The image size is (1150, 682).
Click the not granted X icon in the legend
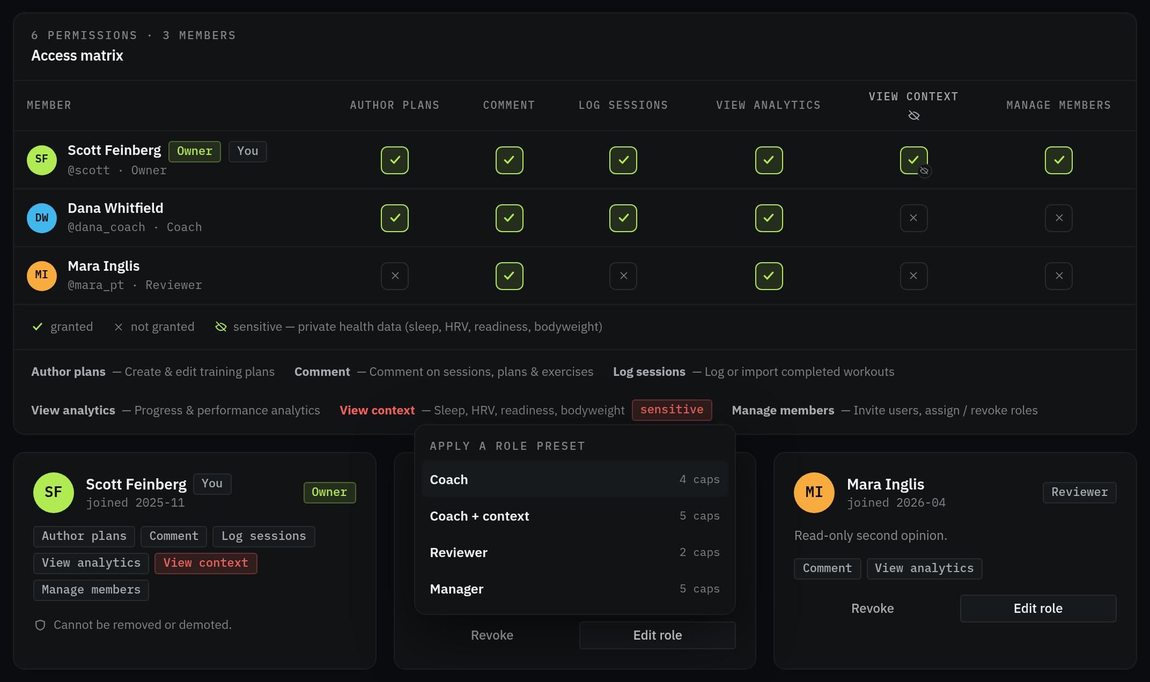119,327
